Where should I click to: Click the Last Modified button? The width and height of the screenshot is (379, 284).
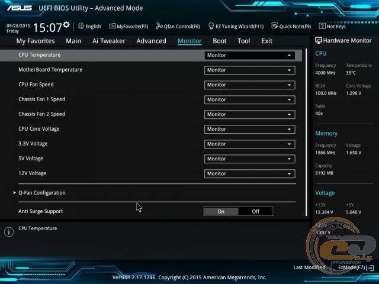309,267
